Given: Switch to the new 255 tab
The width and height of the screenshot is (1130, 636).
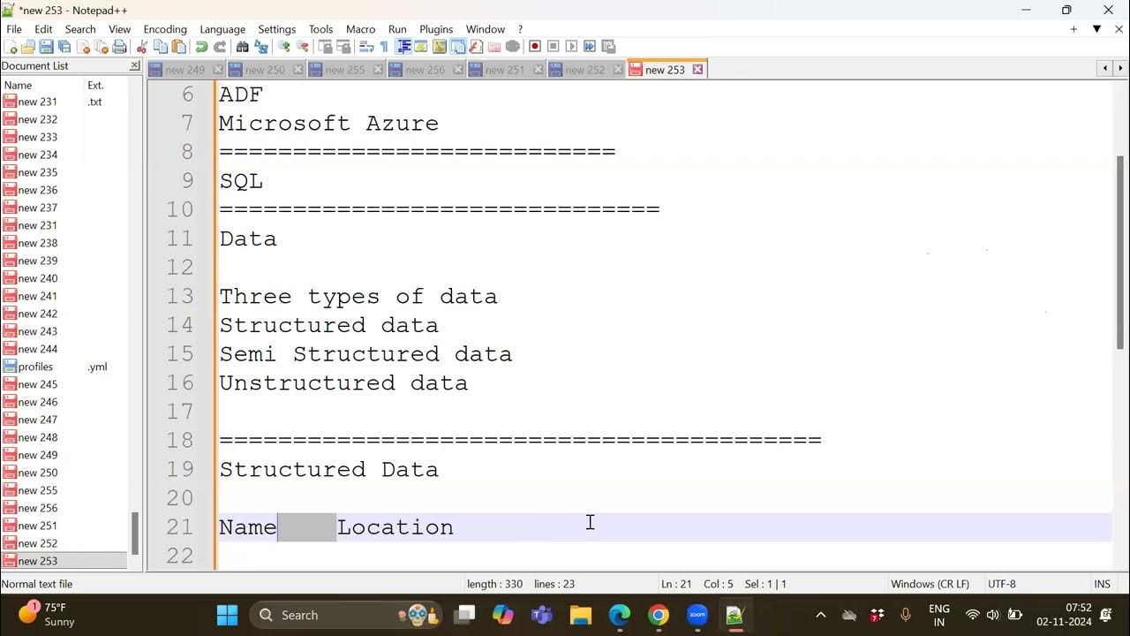Looking at the screenshot, I should (x=344, y=70).
